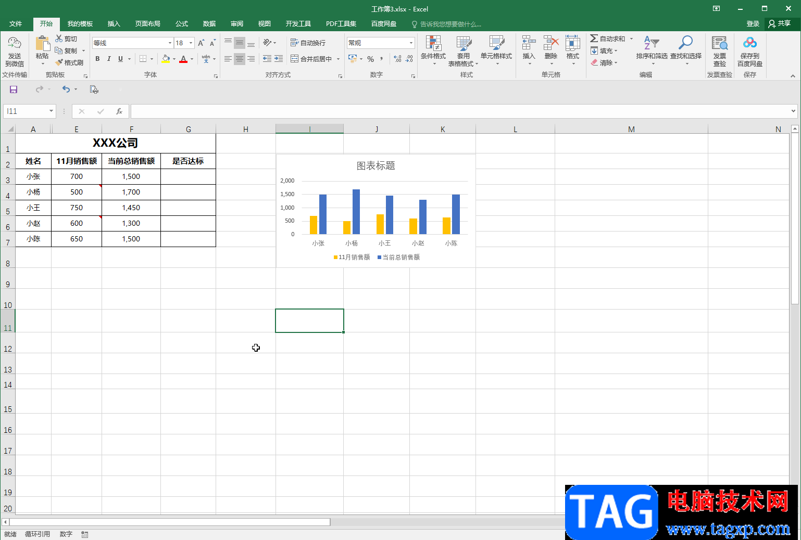Screen dimensions: 801x540
Task: Click the print preview quick-access icon
Action: point(94,89)
